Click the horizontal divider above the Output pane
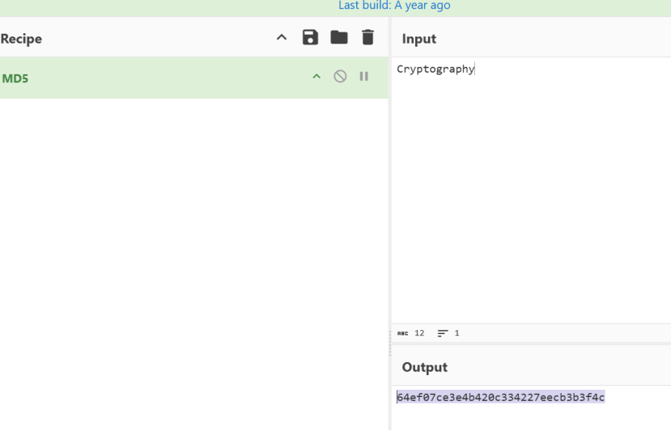The width and height of the screenshot is (671, 431). tap(530, 344)
